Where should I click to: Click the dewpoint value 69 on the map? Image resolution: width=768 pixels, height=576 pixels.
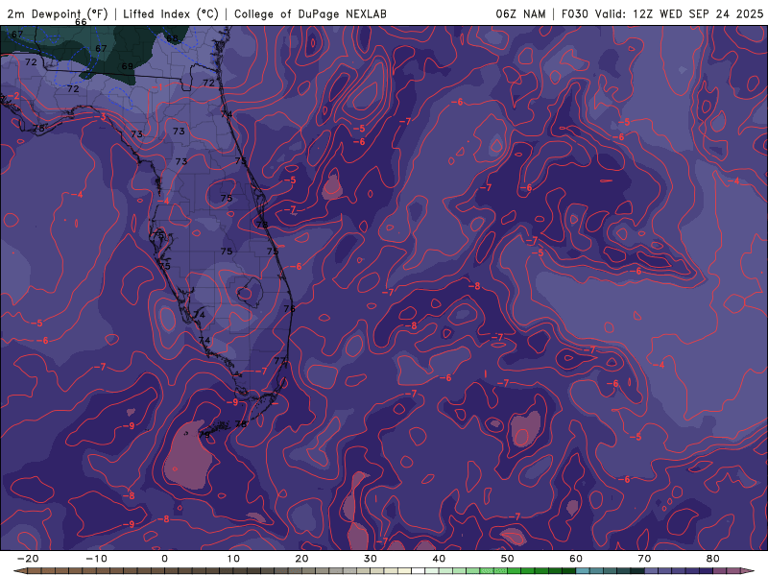coord(128,66)
